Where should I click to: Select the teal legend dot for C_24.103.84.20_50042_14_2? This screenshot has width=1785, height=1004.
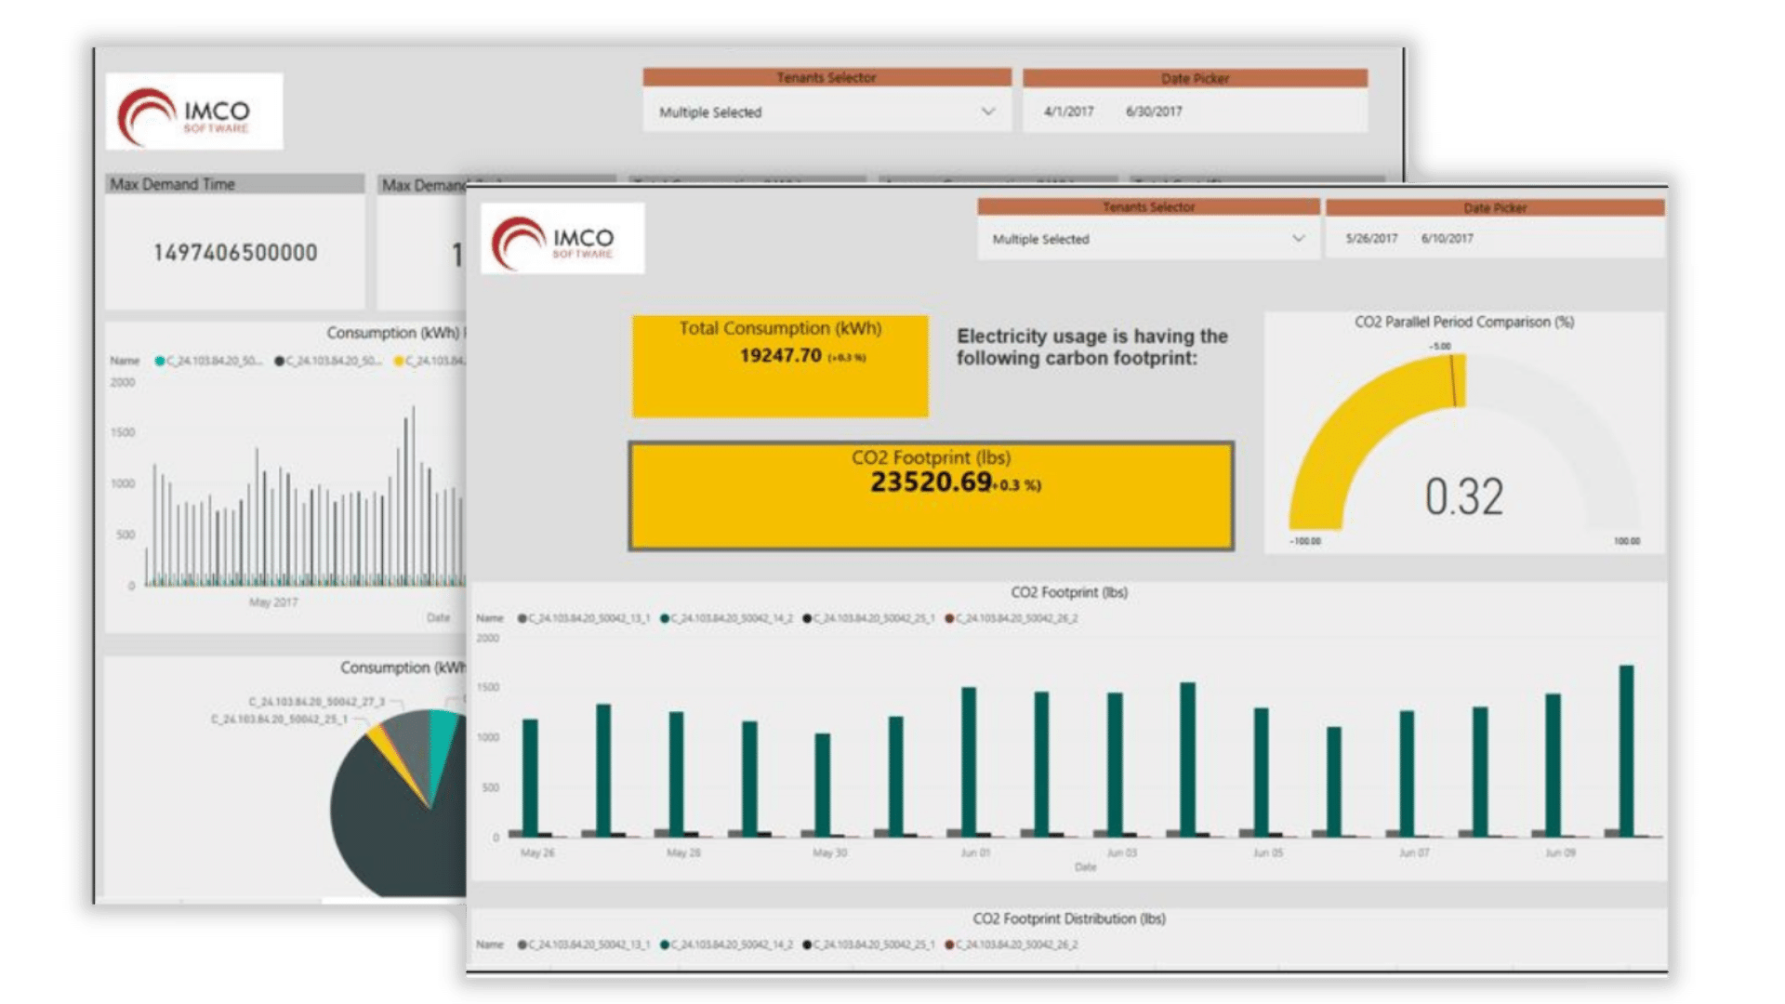pos(666,616)
